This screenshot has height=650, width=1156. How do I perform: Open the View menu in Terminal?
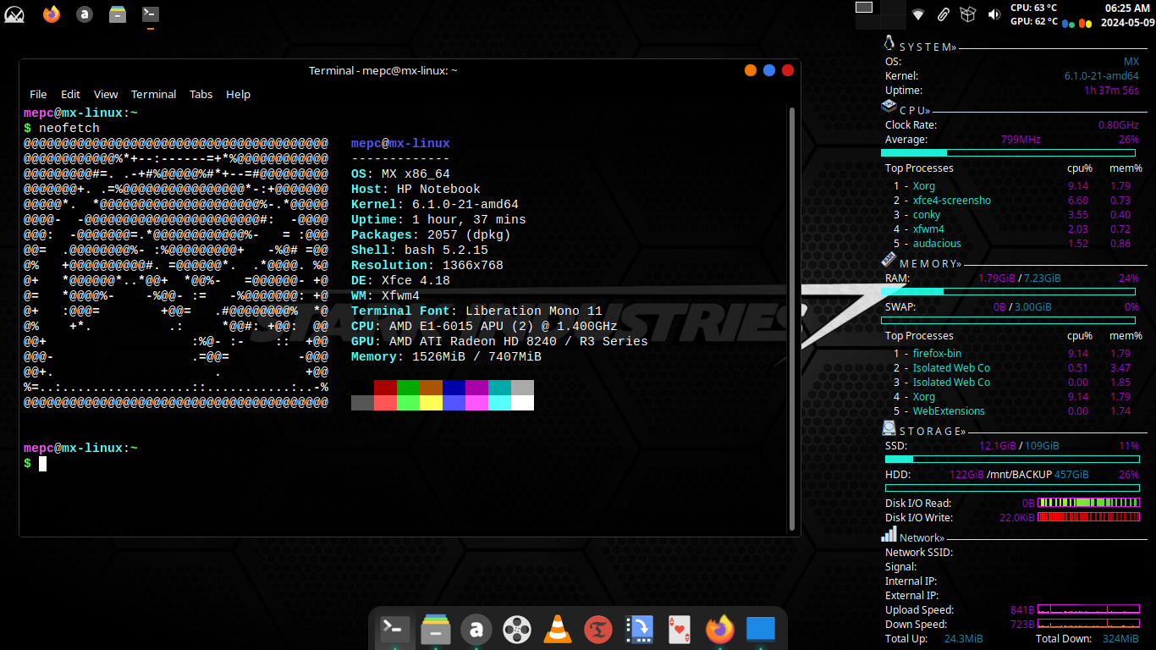pyautogui.click(x=106, y=94)
